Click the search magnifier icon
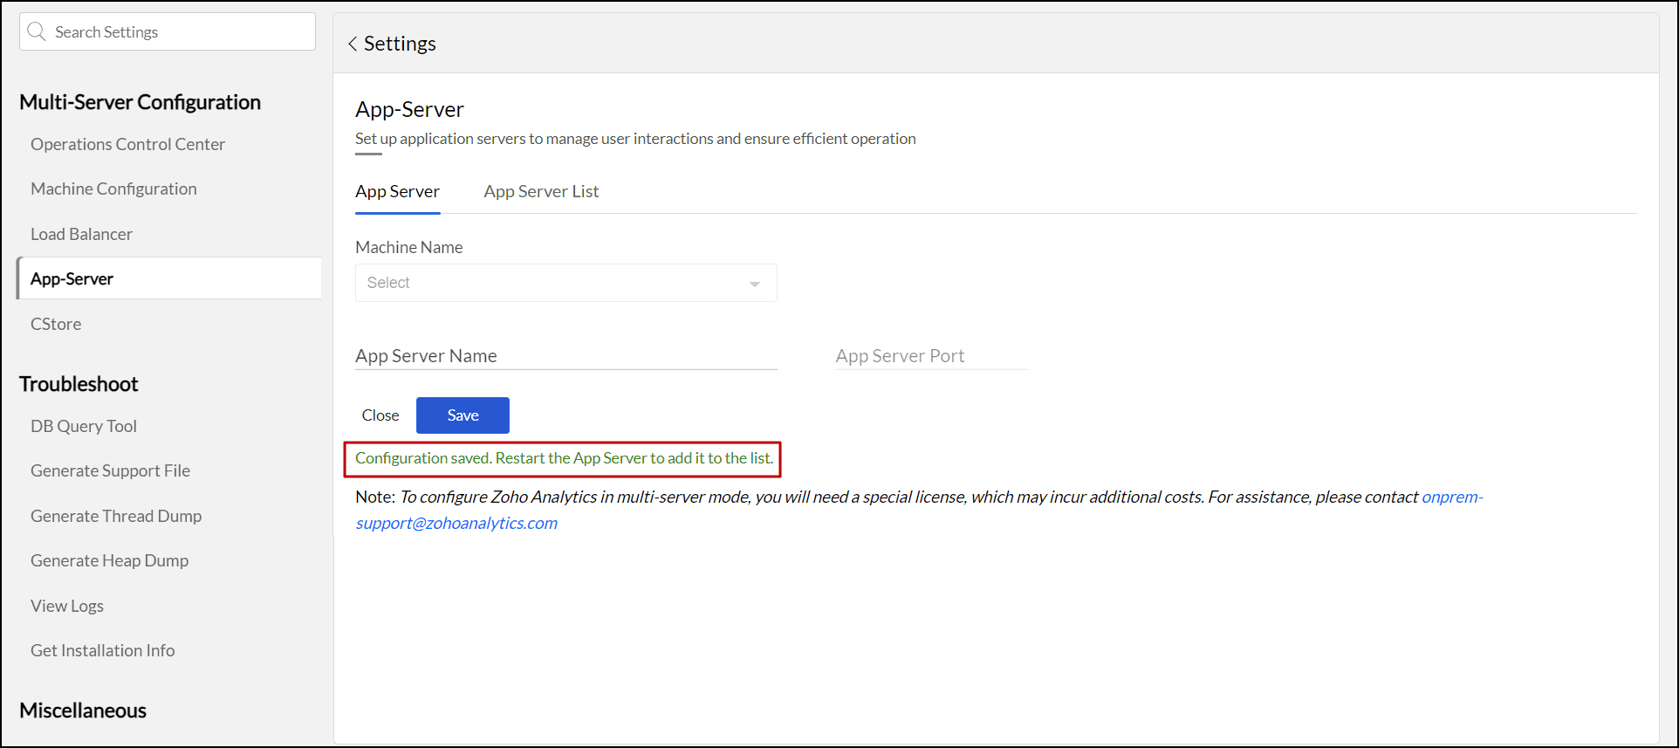Image resolution: width=1679 pixels, height=748 pixels. tap(37, 32)
